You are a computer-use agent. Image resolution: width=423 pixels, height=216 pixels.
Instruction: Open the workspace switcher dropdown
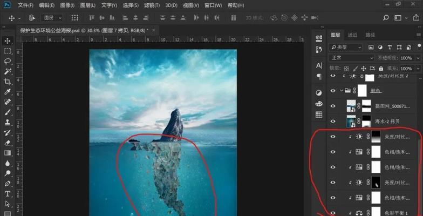400,18
